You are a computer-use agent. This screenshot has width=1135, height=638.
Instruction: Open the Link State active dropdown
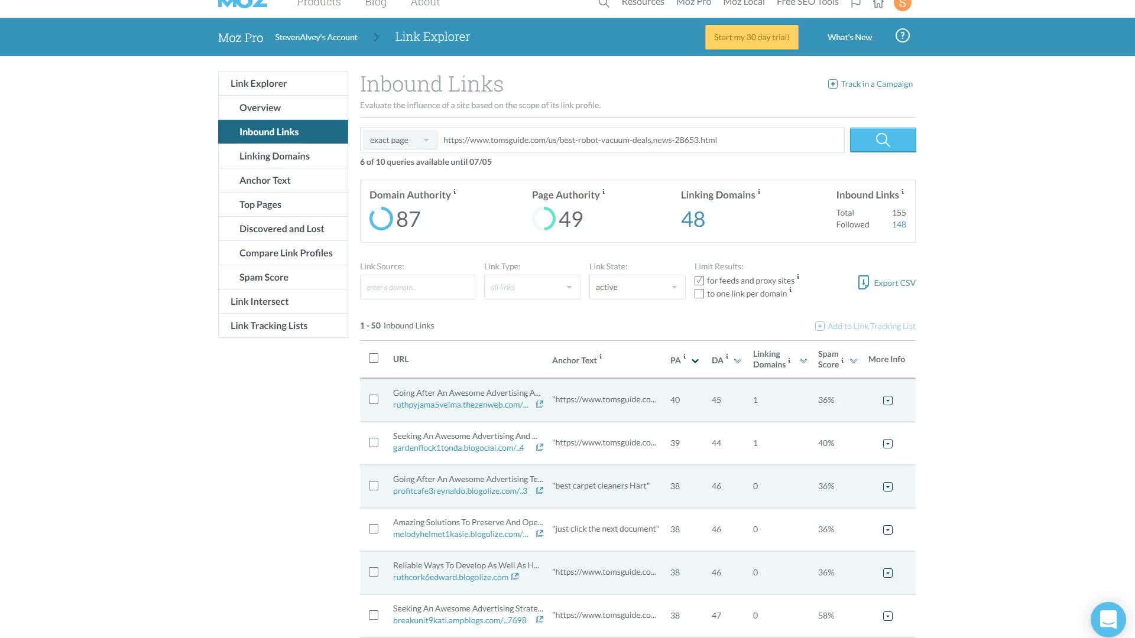point(637,287)
